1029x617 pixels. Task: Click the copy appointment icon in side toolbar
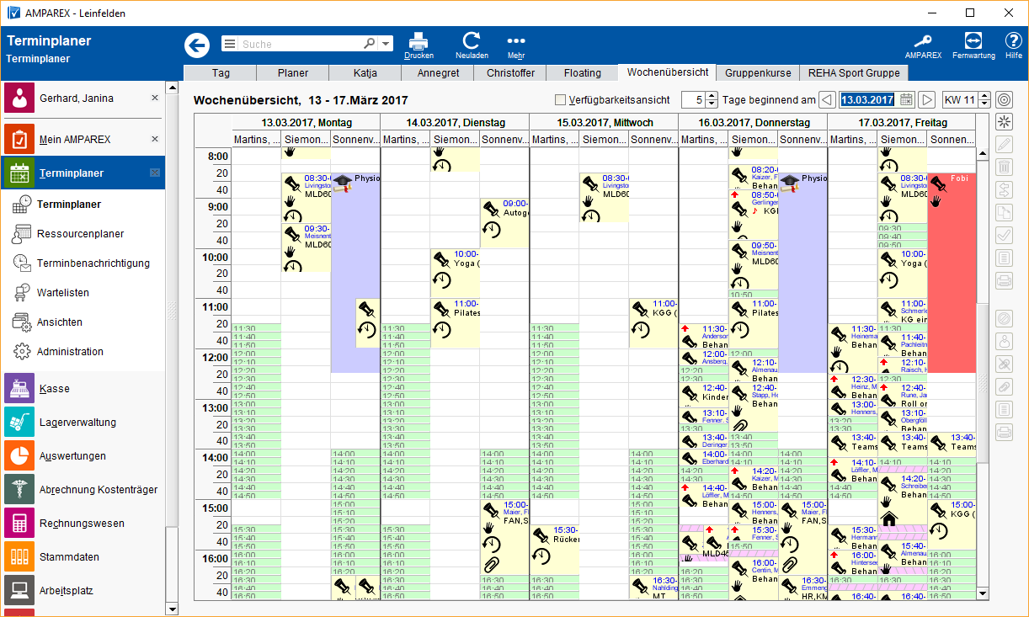click(1004, 213)
